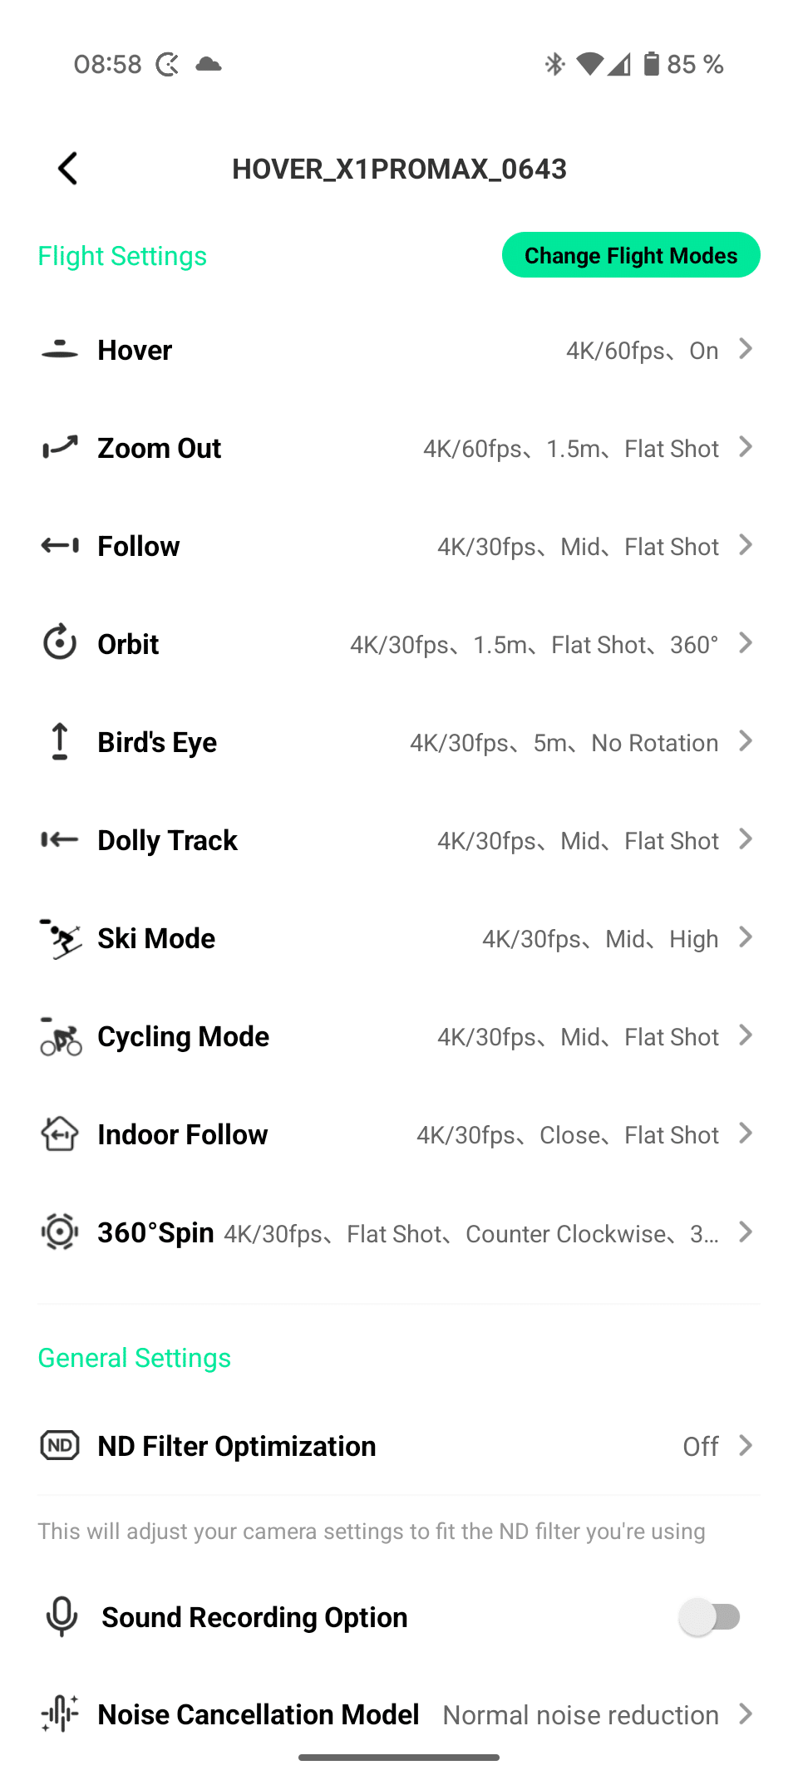Image resolution: width=798 pixels, height=1780 pixels.
Task: Tap the Indoor Follow house icon
Action: pyautogui.click(x=60, y=1134)
